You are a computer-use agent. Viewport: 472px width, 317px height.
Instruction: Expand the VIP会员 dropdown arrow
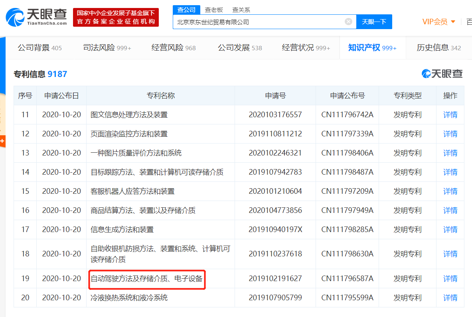(453, 22)
